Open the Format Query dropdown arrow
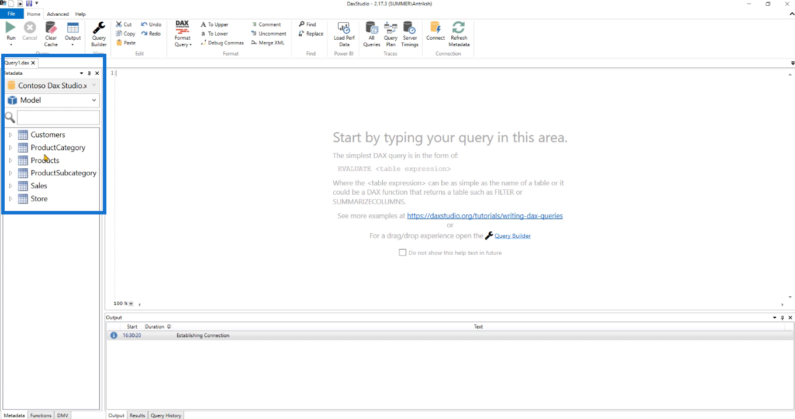Image resolution: width=795 pixels, height=419 pixels. point(191,45)
